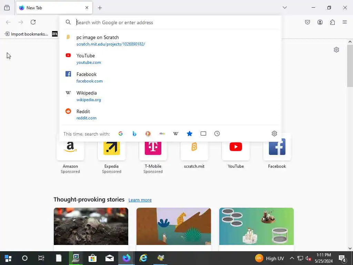Go forward one page
Image resolution: width=353 pixels, height=265 pixels.
(21, 22)
